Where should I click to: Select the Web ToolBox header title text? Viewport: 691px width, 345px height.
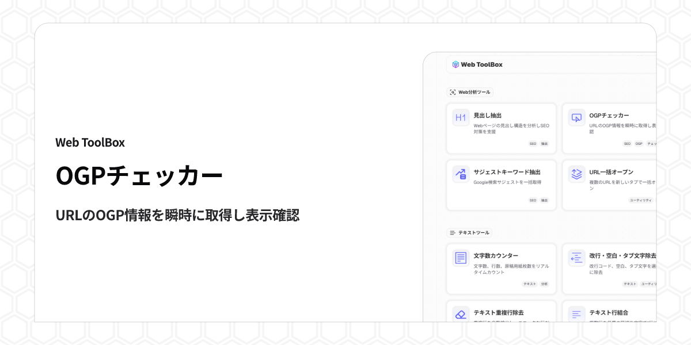481,64
